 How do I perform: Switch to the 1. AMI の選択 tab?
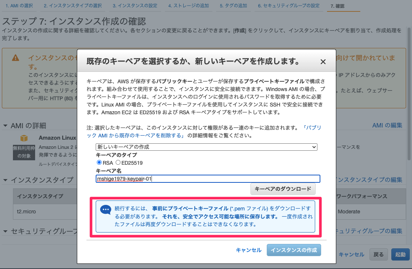coord(19,6)
